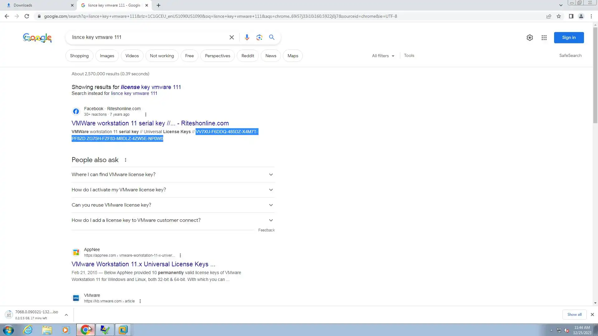The image size is (598, 336).
Task: Open VMware Workstation 11.x Universal License Keys link
Action: pyautogui.click(x=143, y=264)
